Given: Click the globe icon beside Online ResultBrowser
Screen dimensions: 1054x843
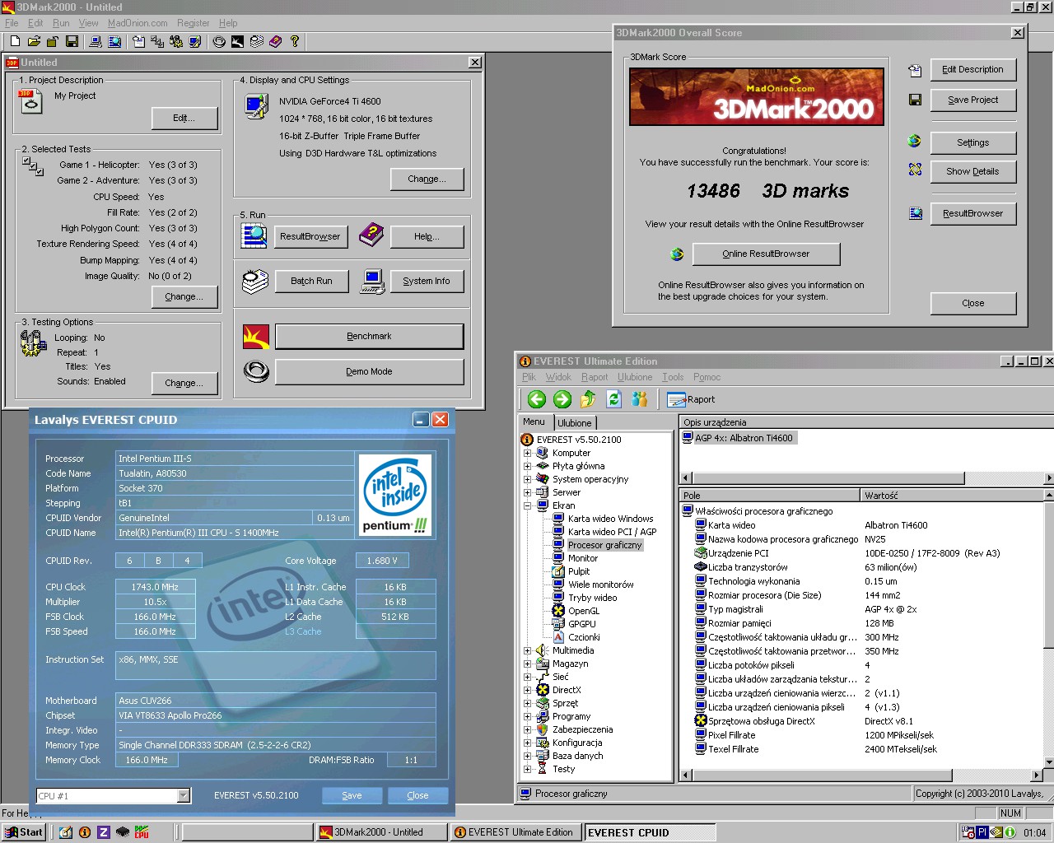Looking at the screenshot, I should (677, 254).
